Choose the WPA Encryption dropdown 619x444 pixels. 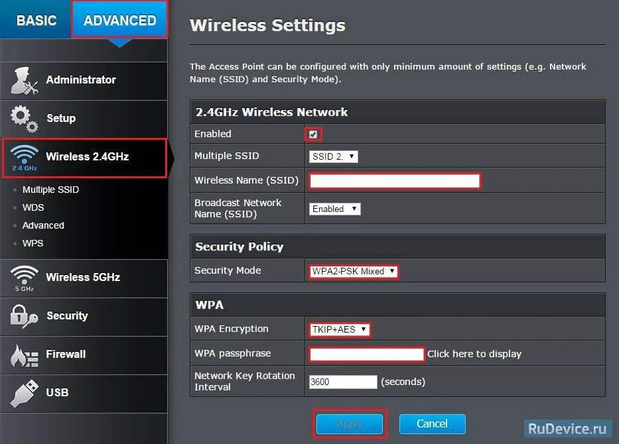pos(340,329)
